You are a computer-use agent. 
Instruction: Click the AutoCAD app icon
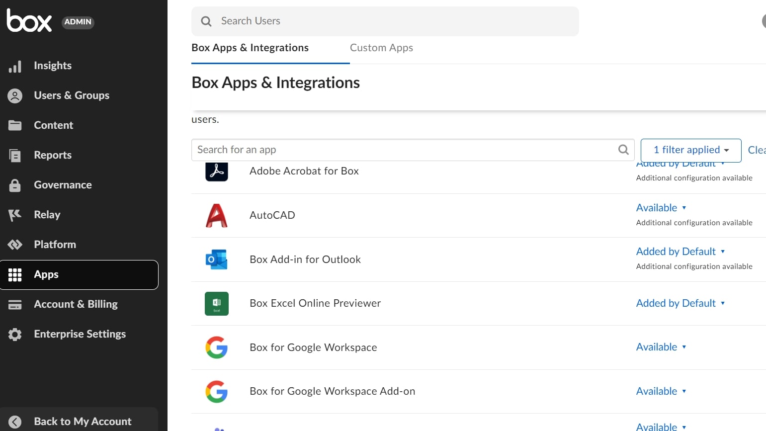tap(217, 215)
